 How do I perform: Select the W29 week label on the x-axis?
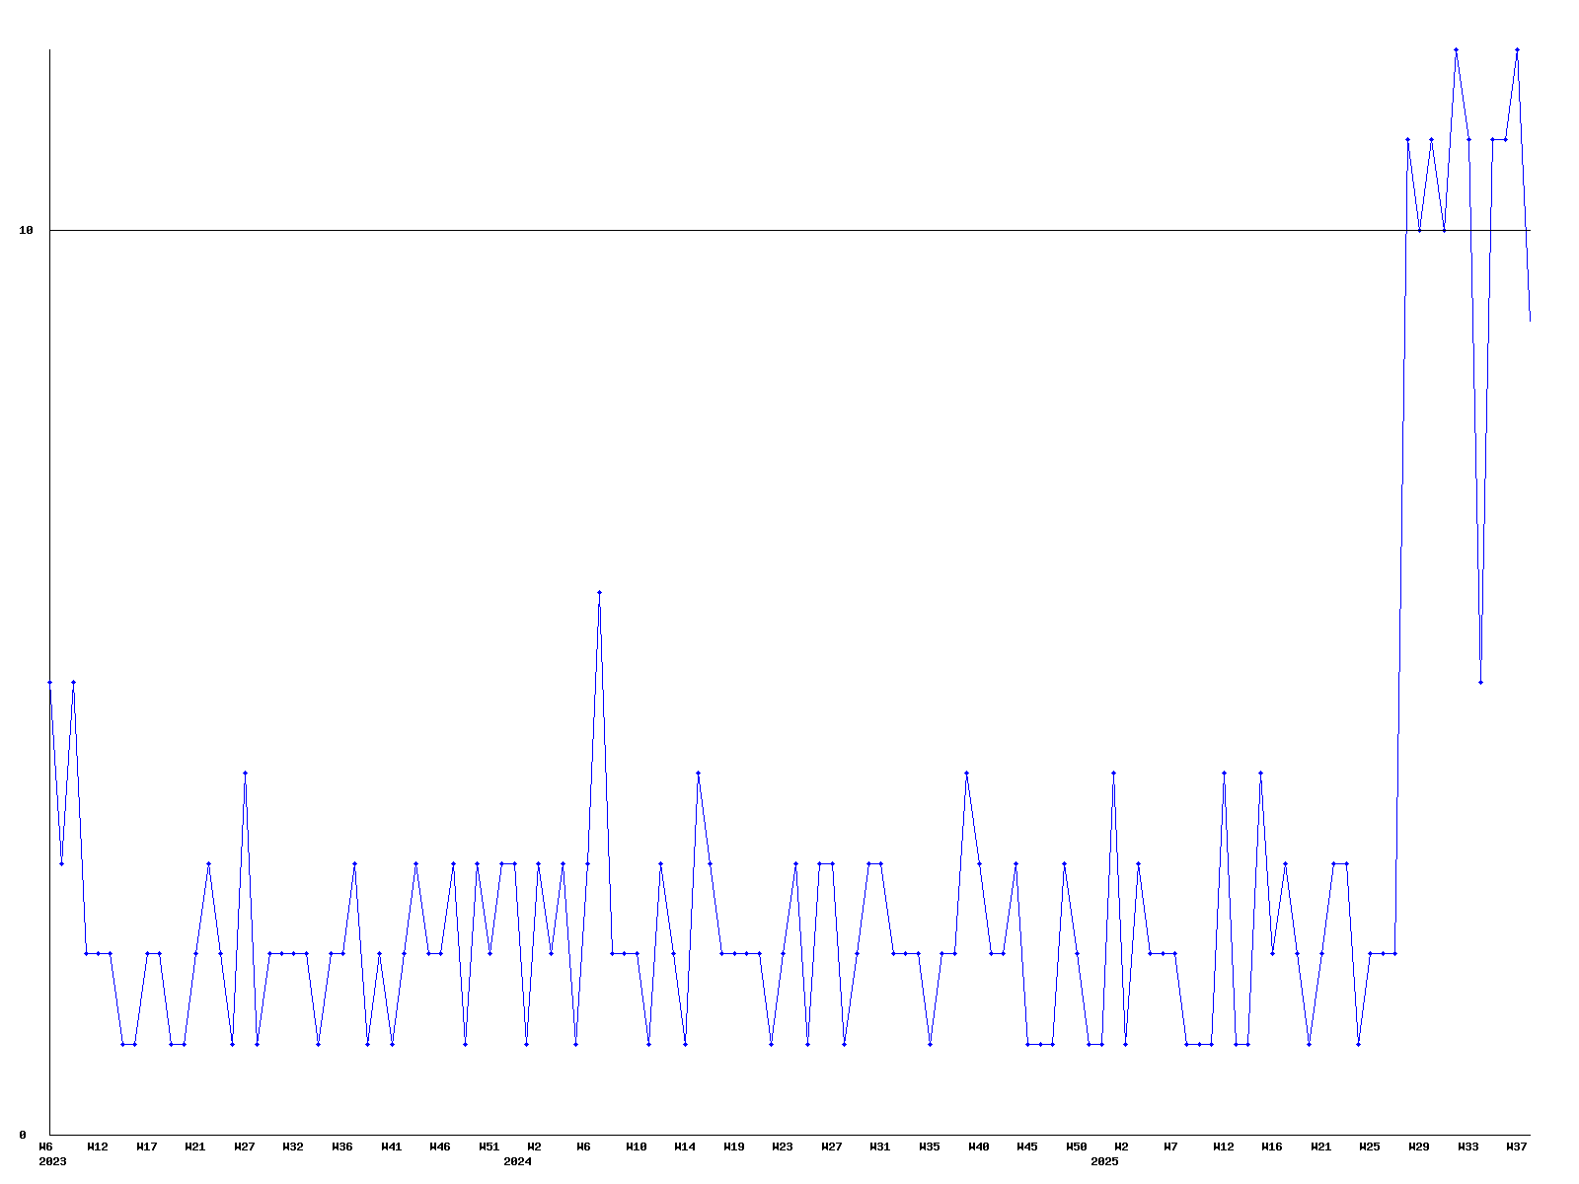coord(1419,1147)
